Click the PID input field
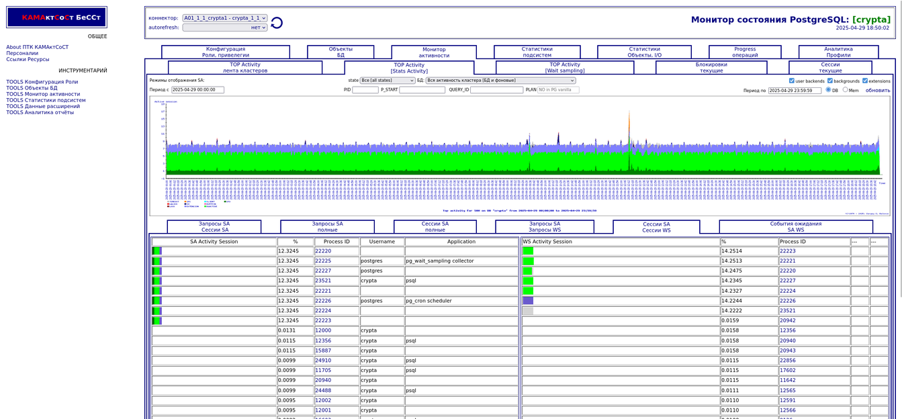 365,90
